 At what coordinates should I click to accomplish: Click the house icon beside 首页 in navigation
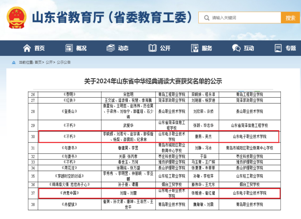(27, 48)
